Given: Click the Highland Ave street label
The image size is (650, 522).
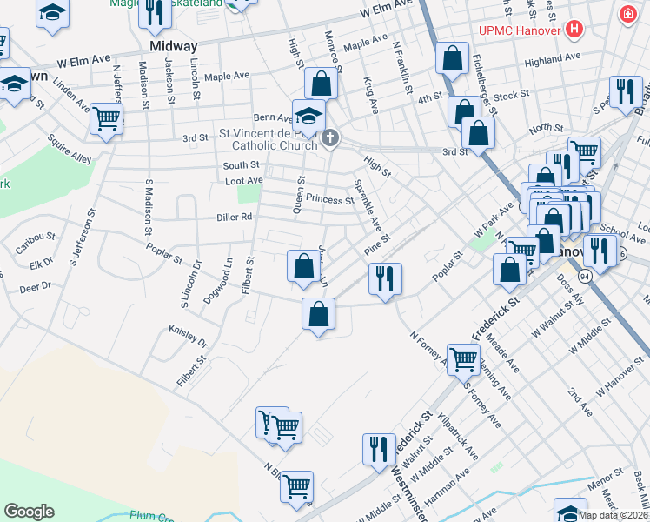Looking at the screenshot, I should pos(553,60).
